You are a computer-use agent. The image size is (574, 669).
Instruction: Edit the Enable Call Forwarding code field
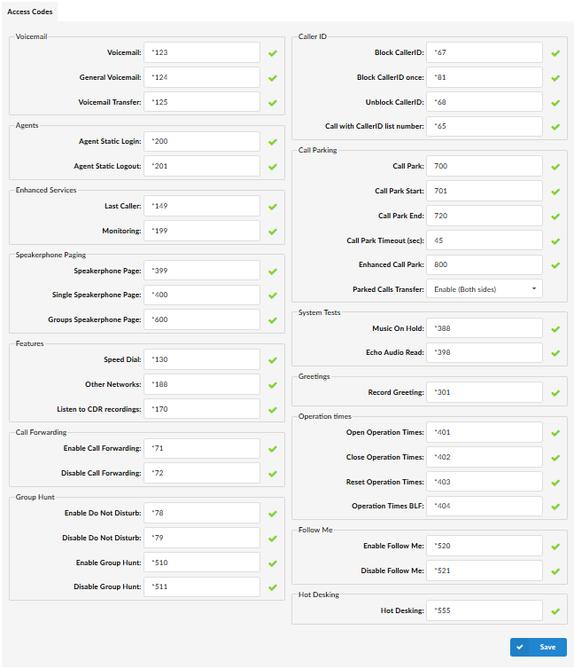pos(202,449)
